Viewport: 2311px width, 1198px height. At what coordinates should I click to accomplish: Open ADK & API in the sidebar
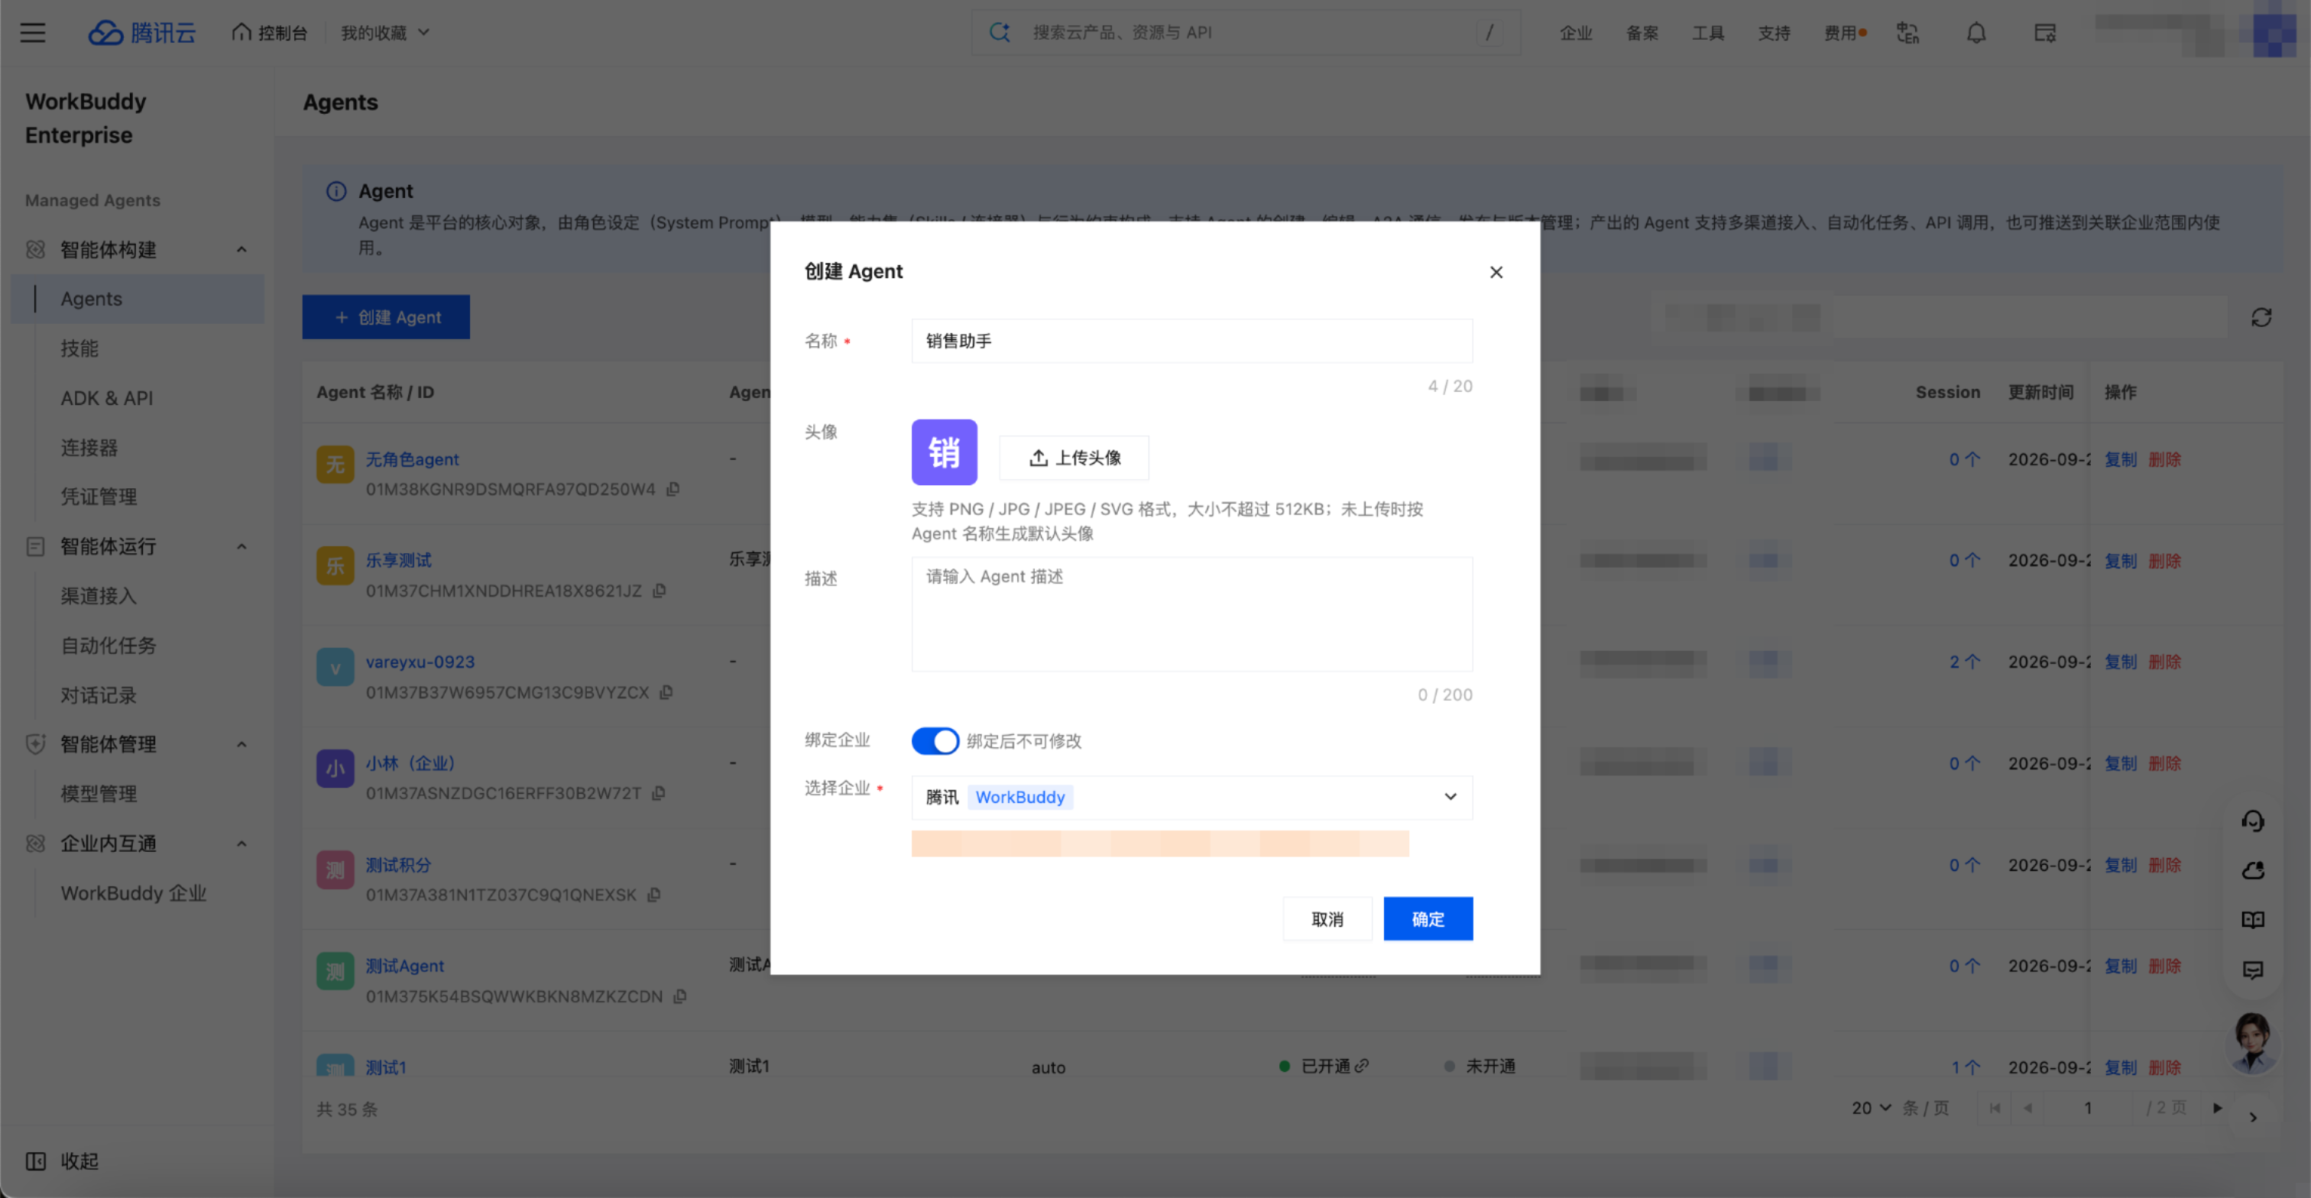point(107,397)
